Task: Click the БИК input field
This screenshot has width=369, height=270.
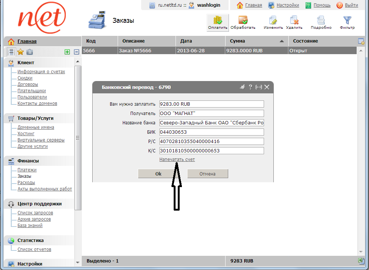Action: (x=211, y=132)
